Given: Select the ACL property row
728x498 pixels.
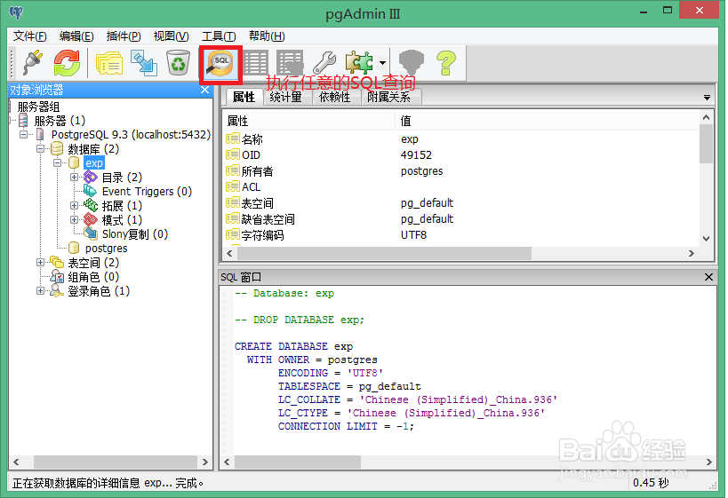Looking at the screenshot, I should [x=460, y=187].
